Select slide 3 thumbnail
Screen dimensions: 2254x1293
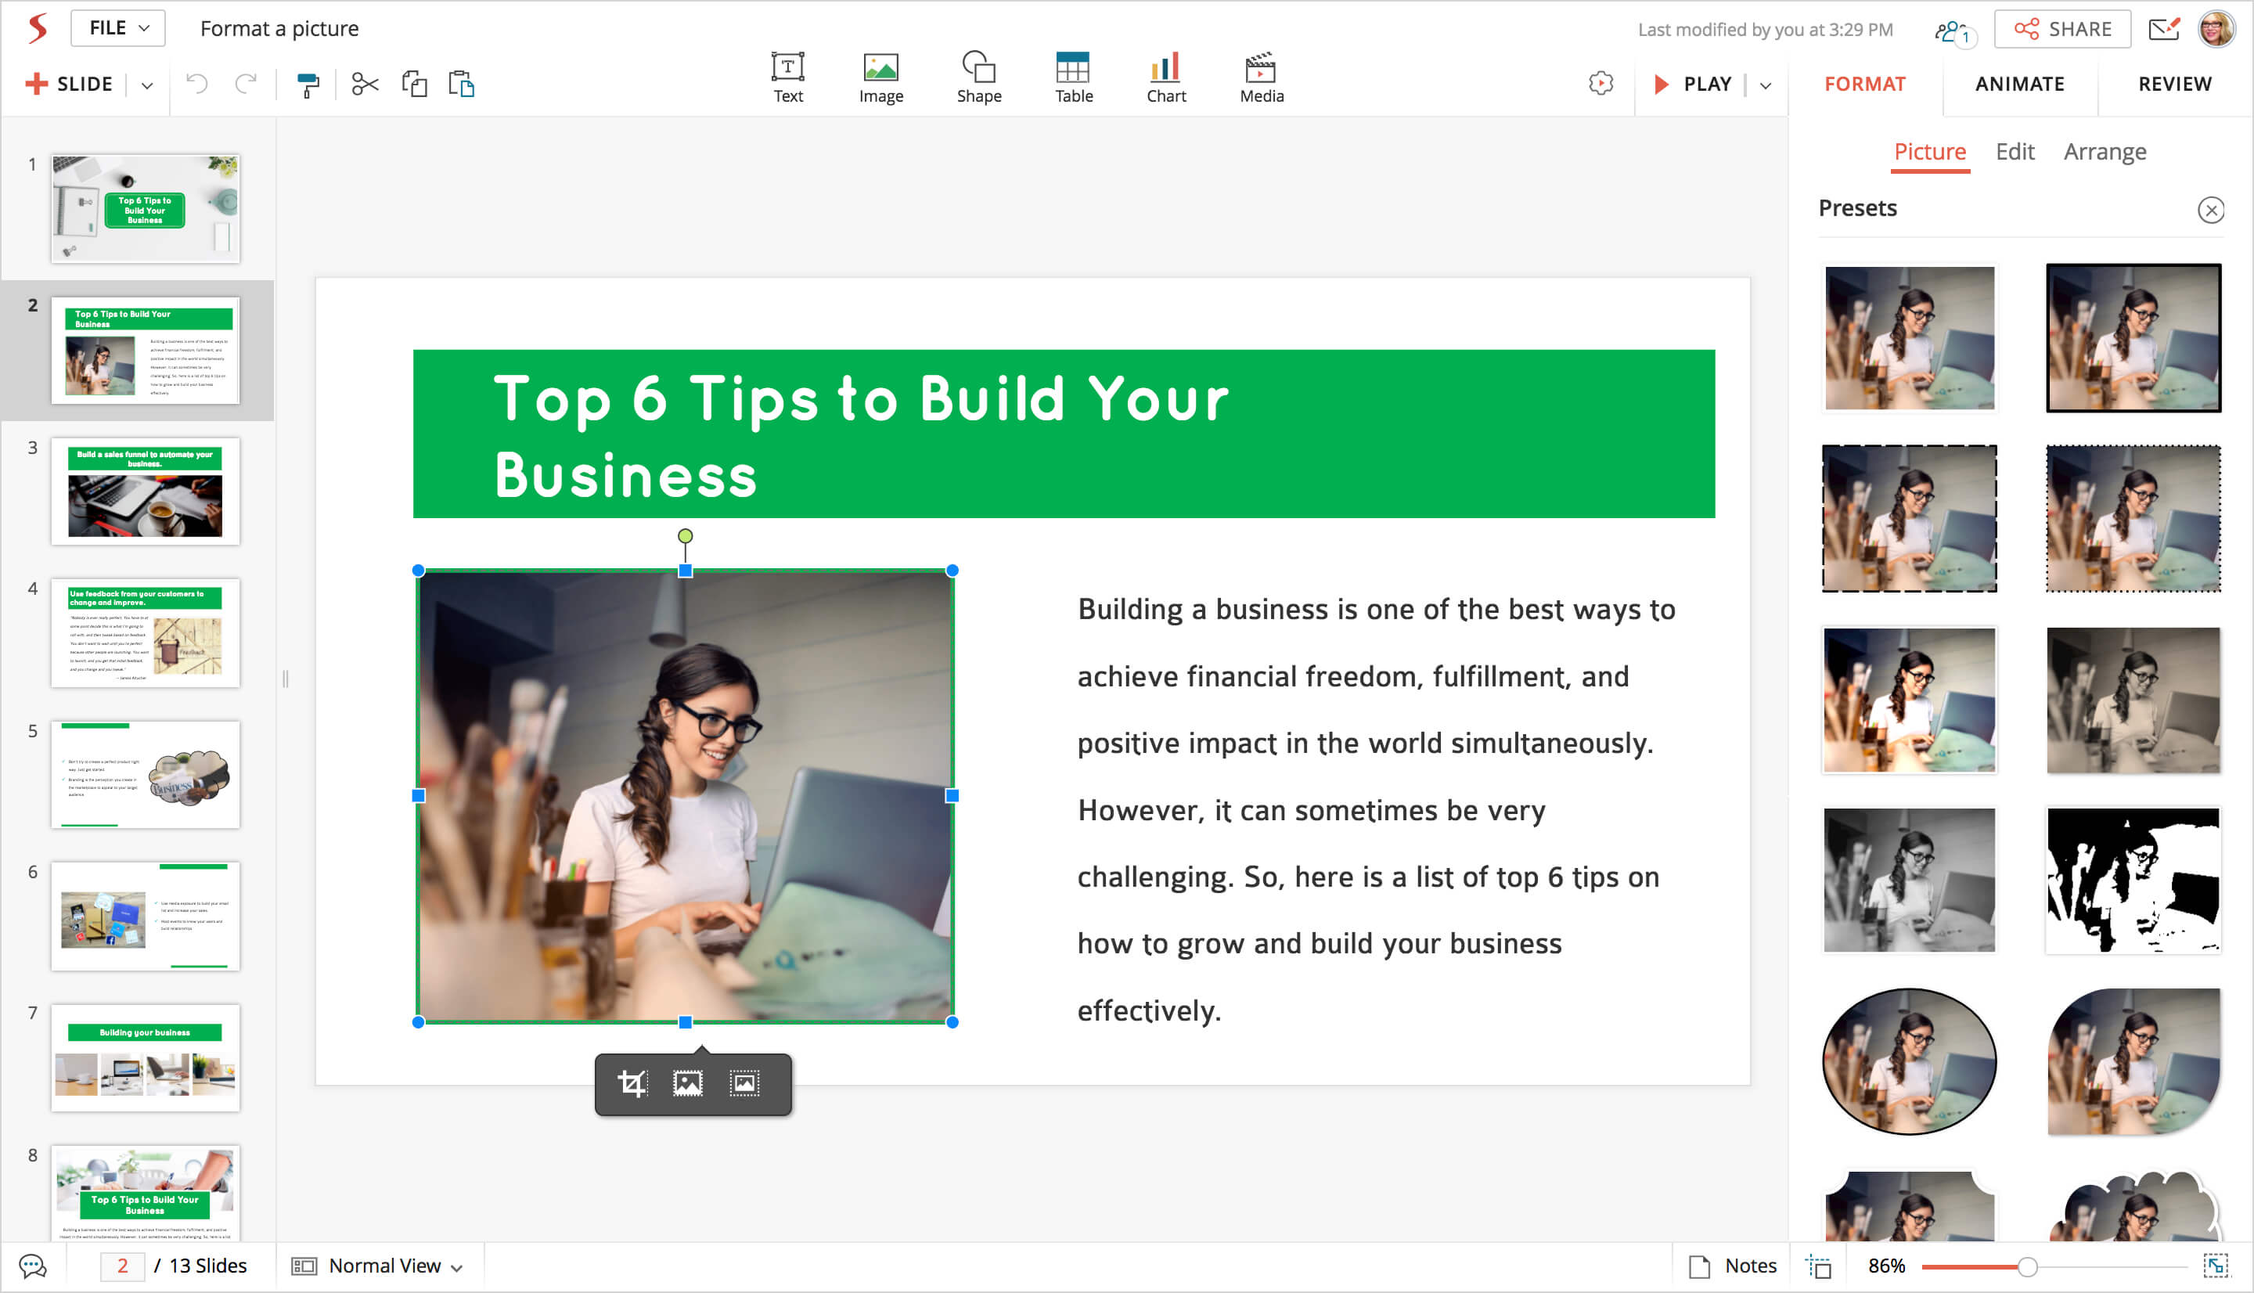point(145,491)
